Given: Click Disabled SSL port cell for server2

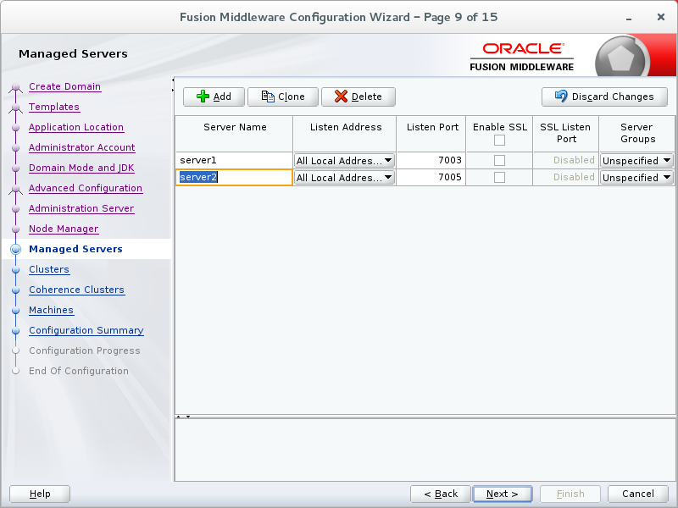Looking at the screenshot, I should 565,177.
